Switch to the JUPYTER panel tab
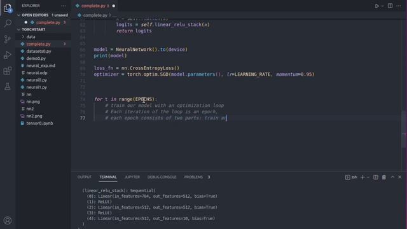This screenshot has width=407, height=229. (x=132, y=177)
